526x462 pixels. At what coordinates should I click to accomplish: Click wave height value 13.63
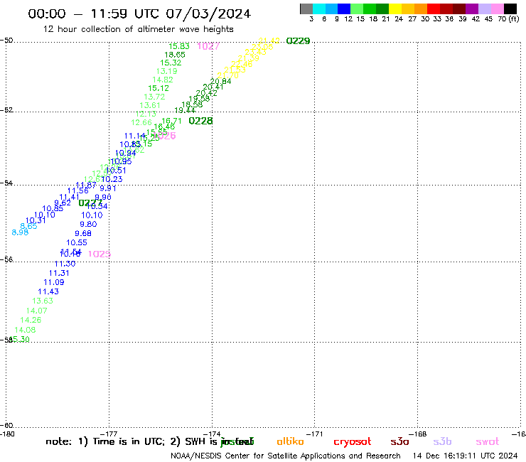point(43,301)
